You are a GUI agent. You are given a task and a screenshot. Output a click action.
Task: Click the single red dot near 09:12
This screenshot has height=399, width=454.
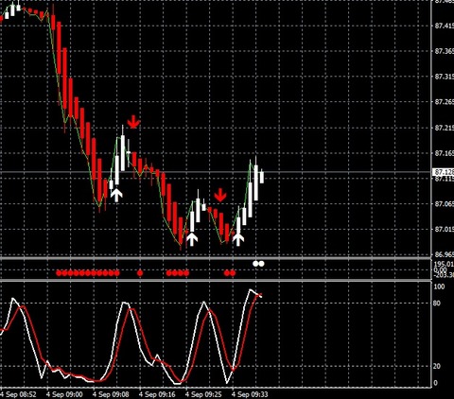[x=140, y=273]
